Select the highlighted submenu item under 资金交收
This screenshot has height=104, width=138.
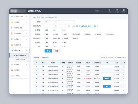point(19,55)
